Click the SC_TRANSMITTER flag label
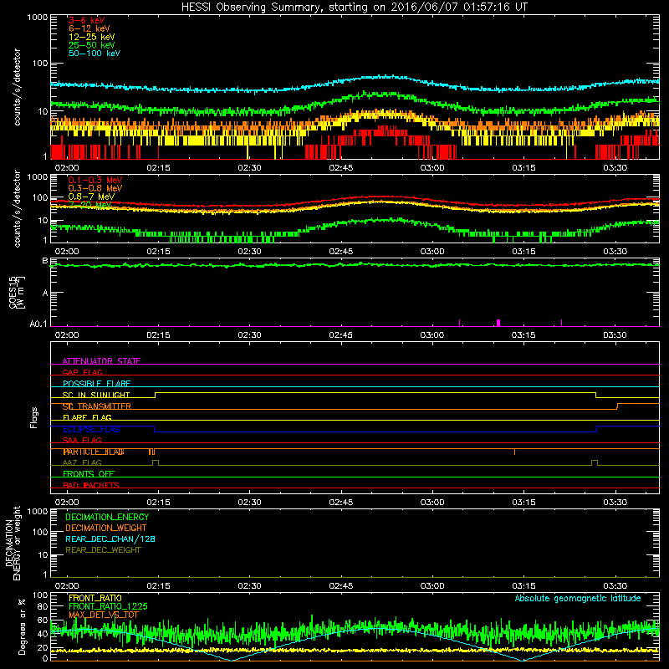This screenshot has width=669, height=669. tap(97, 406)
